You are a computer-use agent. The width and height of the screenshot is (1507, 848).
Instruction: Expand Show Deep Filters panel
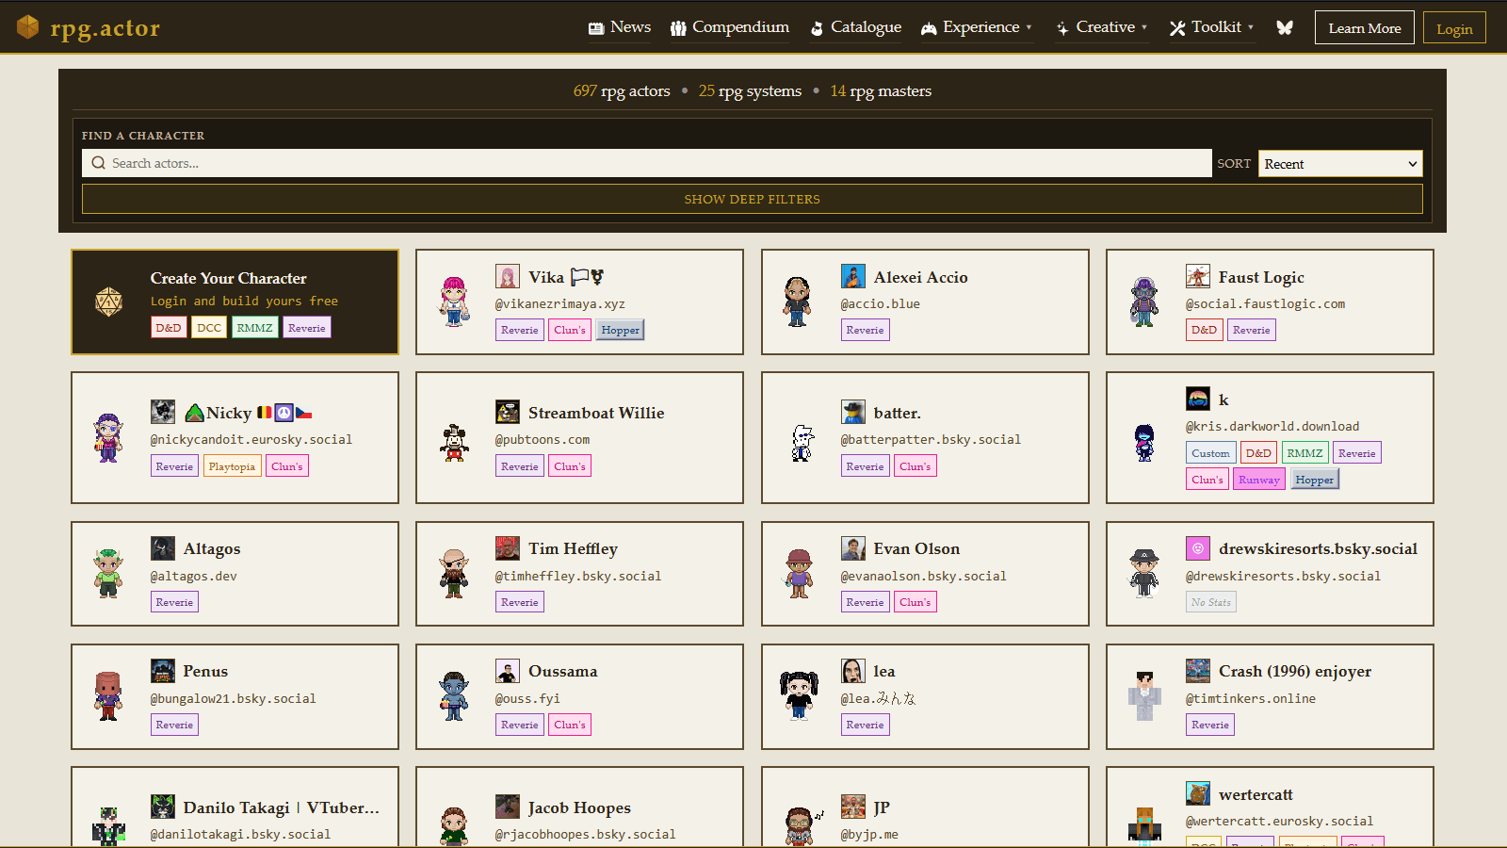coord(752,199)
